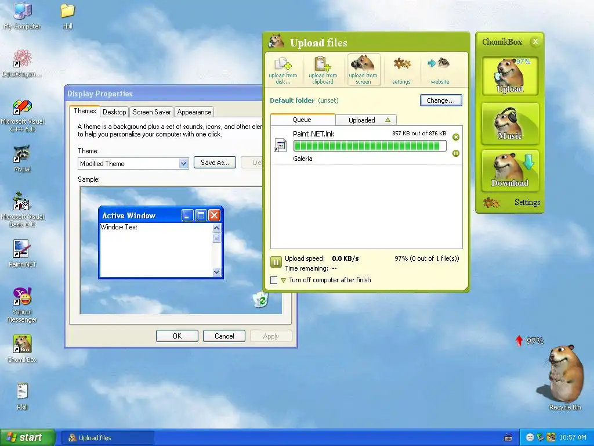Open the Theme dropdown list
Screen dimensions: 594x446
click(x=184, y=163)
